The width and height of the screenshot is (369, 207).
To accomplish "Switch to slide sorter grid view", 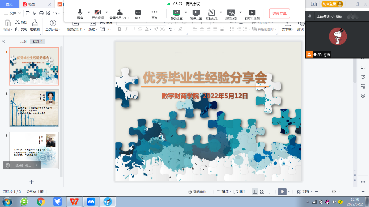I will pyautogui.click(x=262, y=192).
